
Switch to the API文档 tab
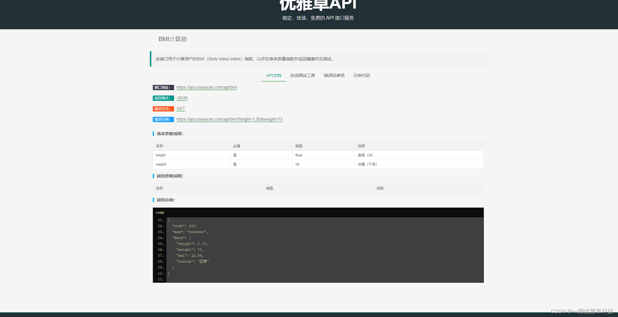(x=274, y=75)
